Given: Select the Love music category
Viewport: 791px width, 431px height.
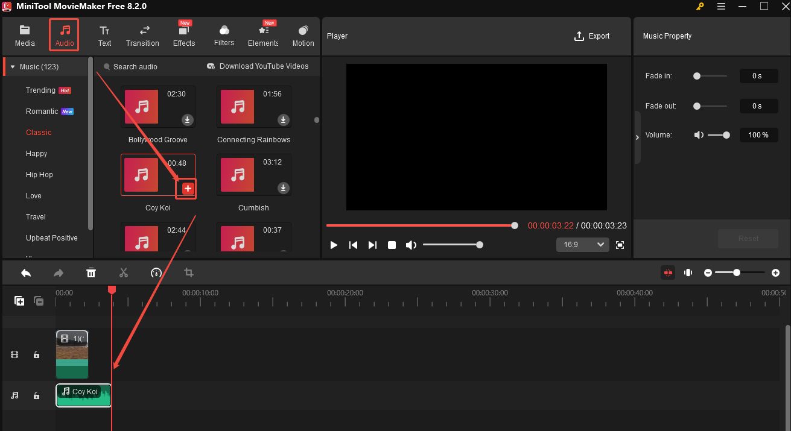Looking at the screenshot, I should (x=34, y=196).
